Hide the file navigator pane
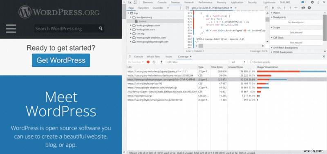327x154 pixels. coord(187,8)
